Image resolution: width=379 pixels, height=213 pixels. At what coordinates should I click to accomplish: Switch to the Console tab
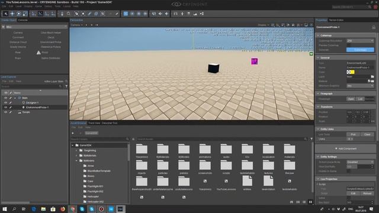coord(23,20)
